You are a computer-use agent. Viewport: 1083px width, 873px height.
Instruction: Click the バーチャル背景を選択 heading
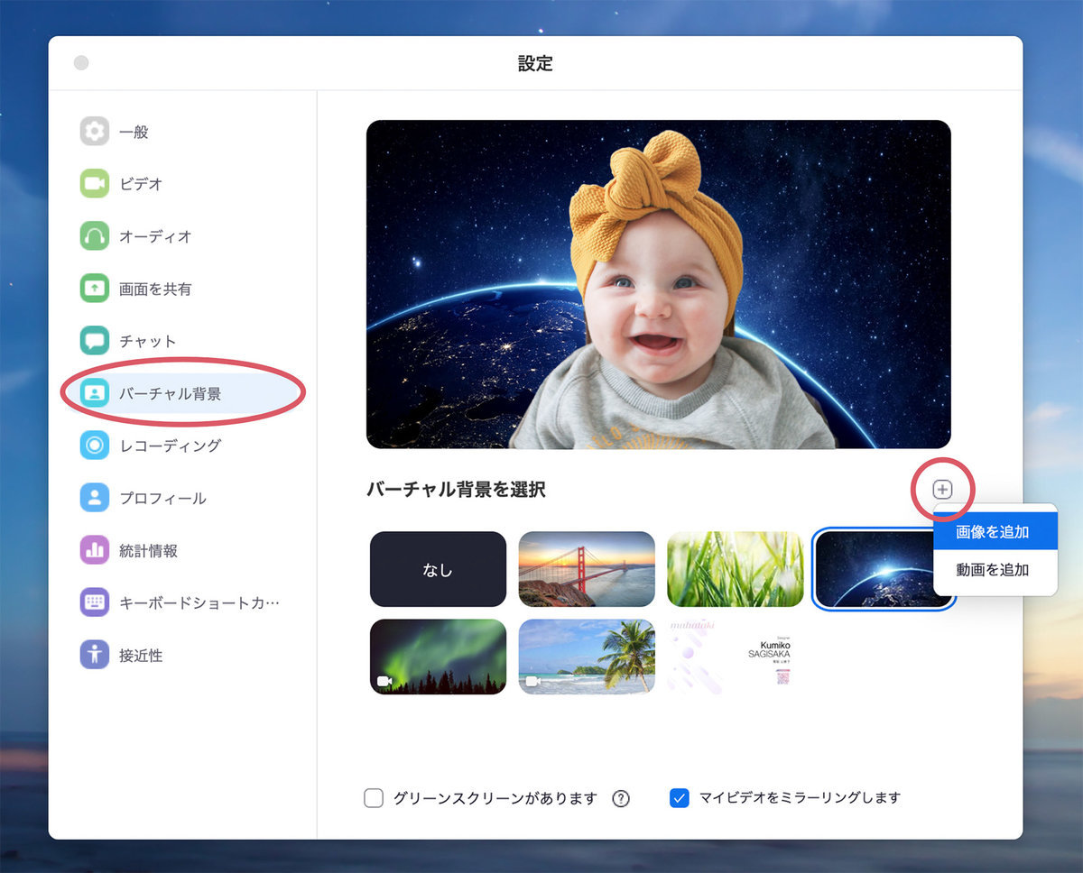(x=456, y=490)
